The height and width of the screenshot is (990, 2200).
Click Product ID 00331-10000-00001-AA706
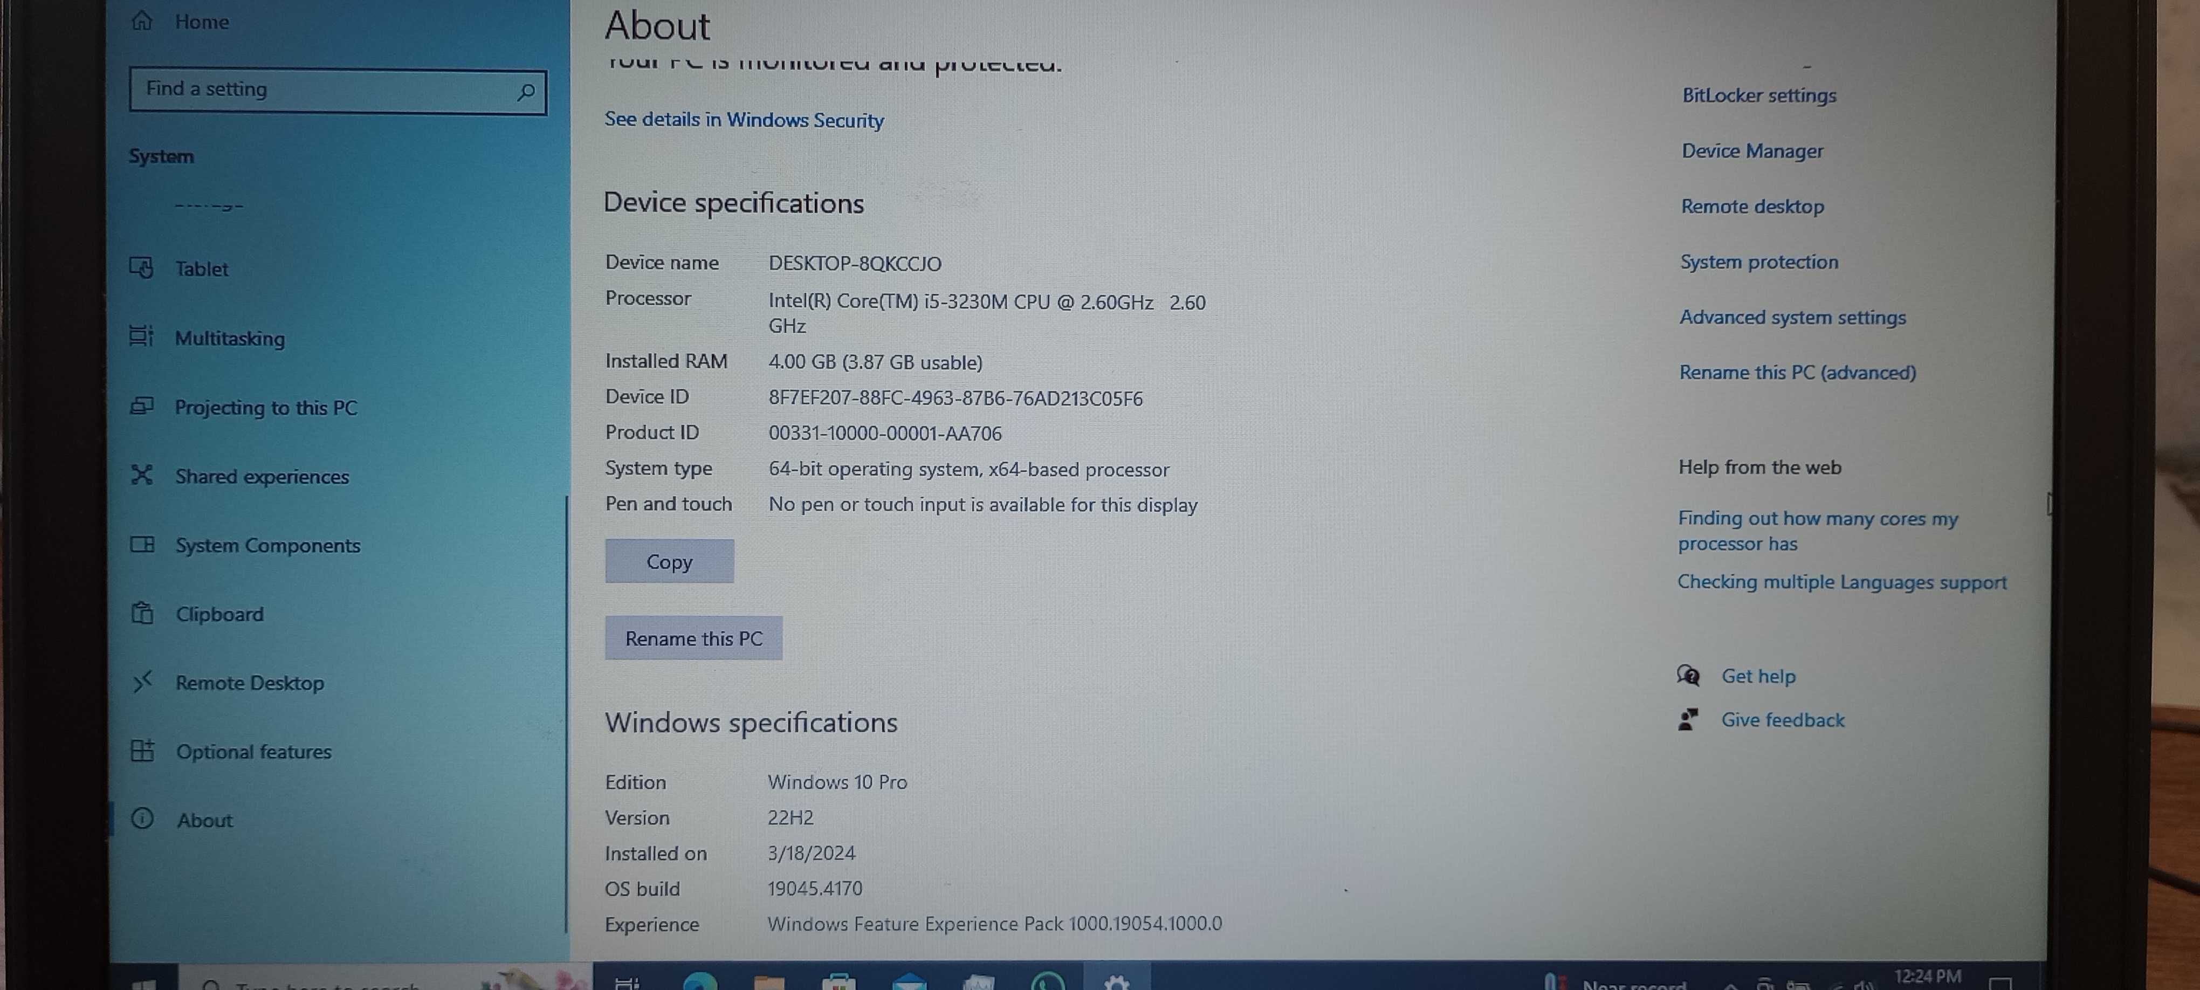click(x=885, y=433)
